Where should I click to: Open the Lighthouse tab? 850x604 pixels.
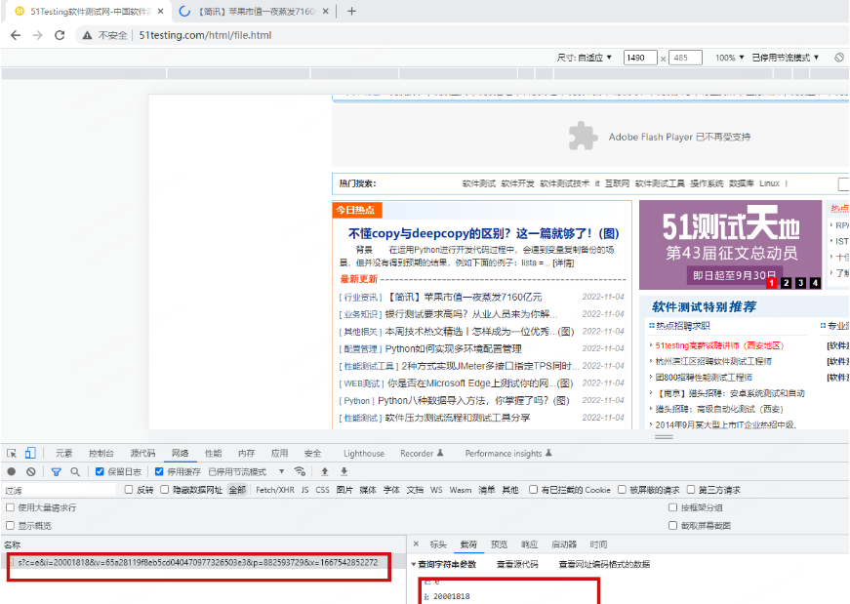(x=364, y=454)
